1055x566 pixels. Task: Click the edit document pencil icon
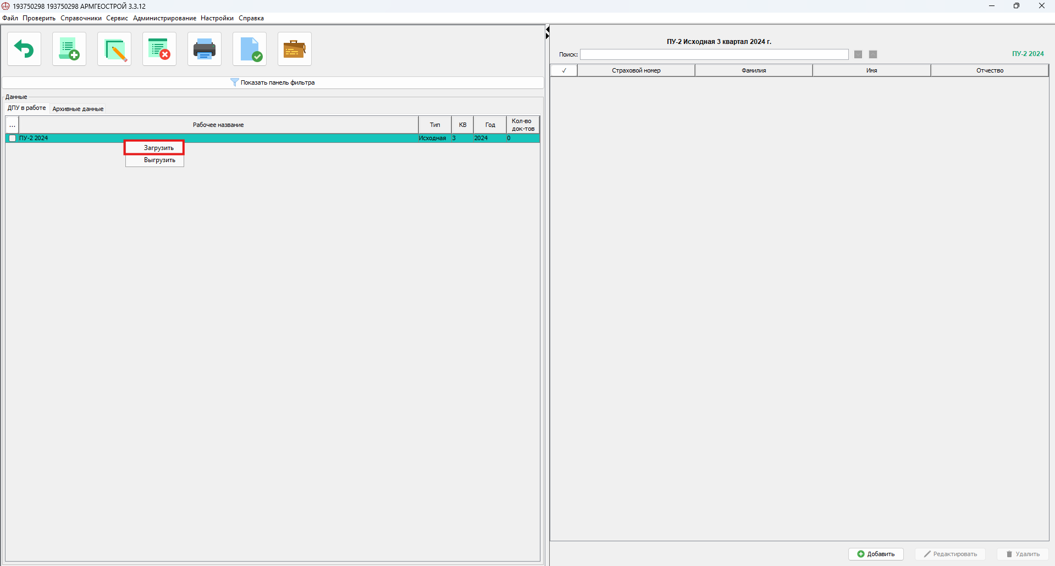pos(114,49)
